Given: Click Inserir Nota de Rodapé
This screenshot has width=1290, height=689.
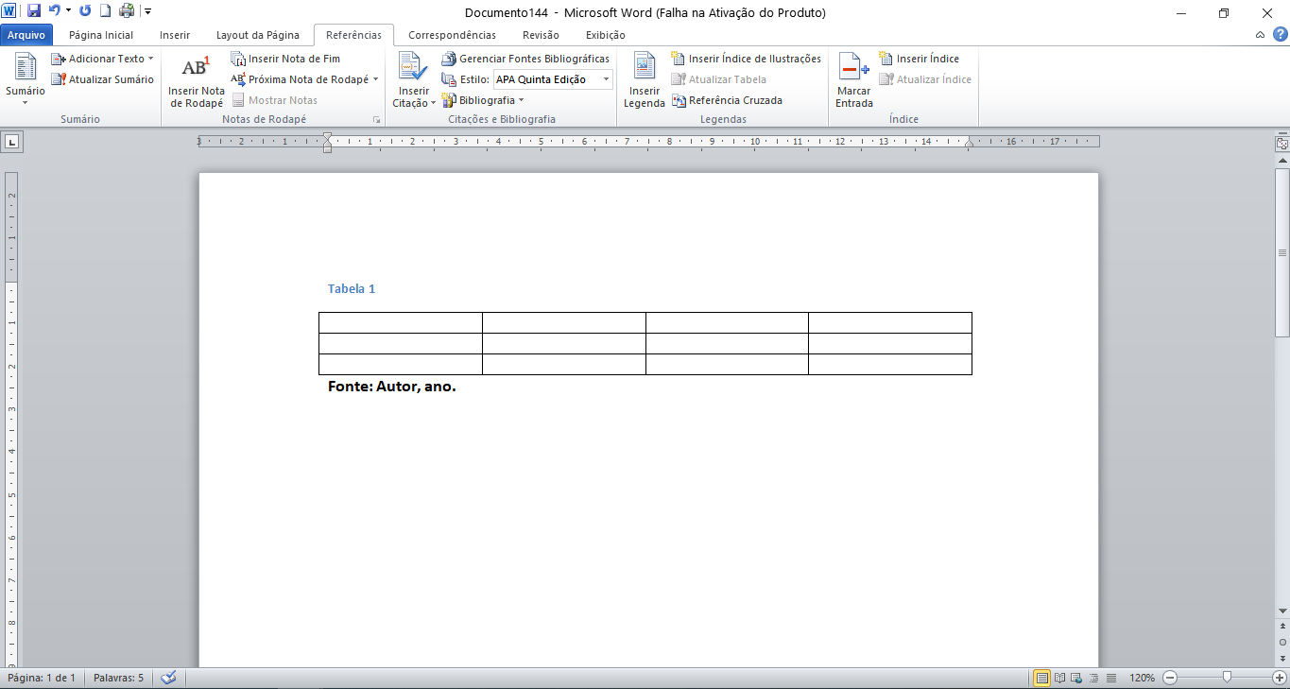Looking at the screenshot, I should tap(197, 81).
